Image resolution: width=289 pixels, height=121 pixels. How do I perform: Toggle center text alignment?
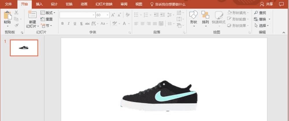pyautogui.click(x=142, y=24)
